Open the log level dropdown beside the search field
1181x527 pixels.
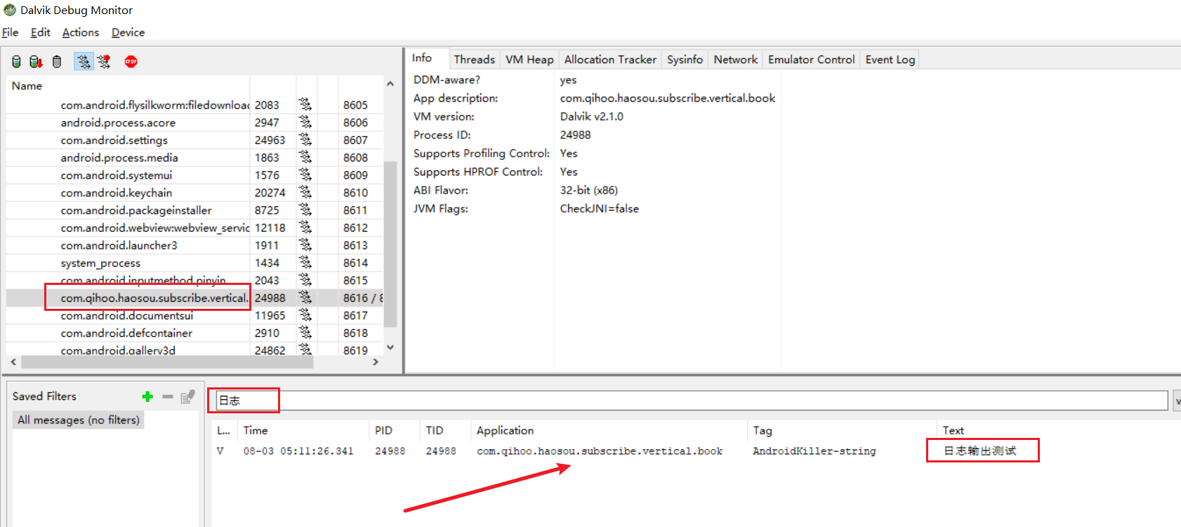pos(1177,401)
